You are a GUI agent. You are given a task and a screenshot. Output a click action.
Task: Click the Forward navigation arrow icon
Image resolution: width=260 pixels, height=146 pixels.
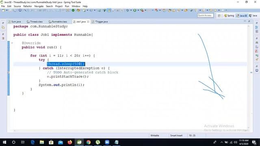pos(223,11)
